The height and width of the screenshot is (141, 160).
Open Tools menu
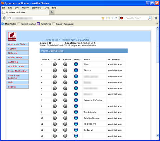[47, 8]
